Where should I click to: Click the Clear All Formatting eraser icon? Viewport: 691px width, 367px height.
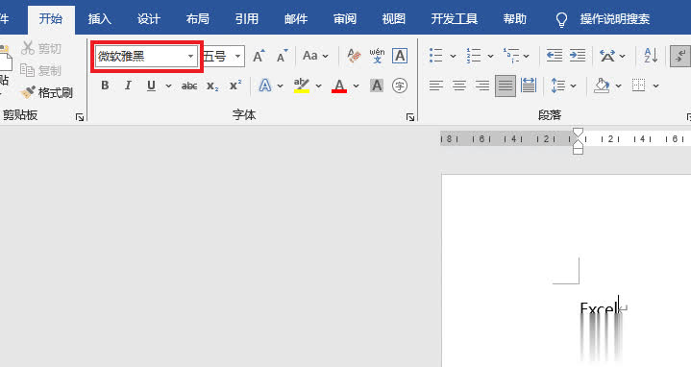click(x=354, y=56)
